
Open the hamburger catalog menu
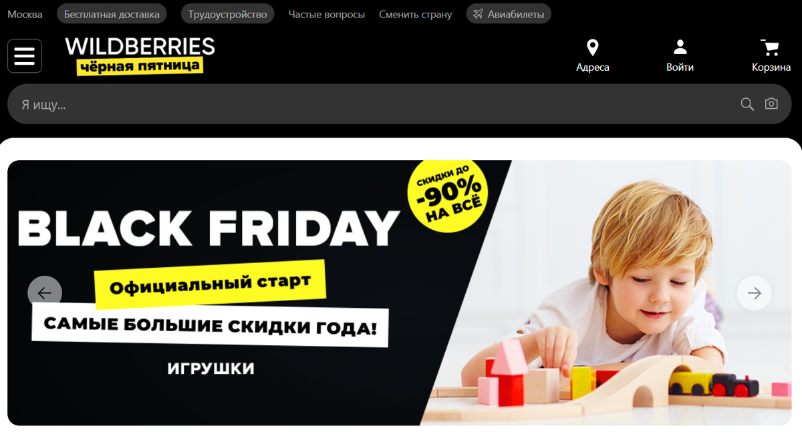(25, 56)
